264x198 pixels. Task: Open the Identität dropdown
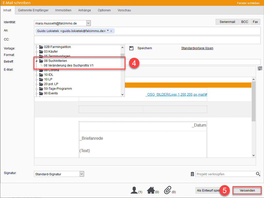click(x=88, y=23)
